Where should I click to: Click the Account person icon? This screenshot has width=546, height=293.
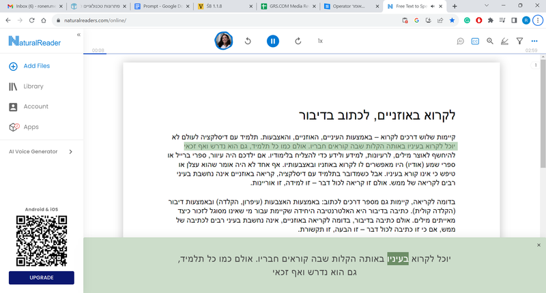click(x=13, y=107)
